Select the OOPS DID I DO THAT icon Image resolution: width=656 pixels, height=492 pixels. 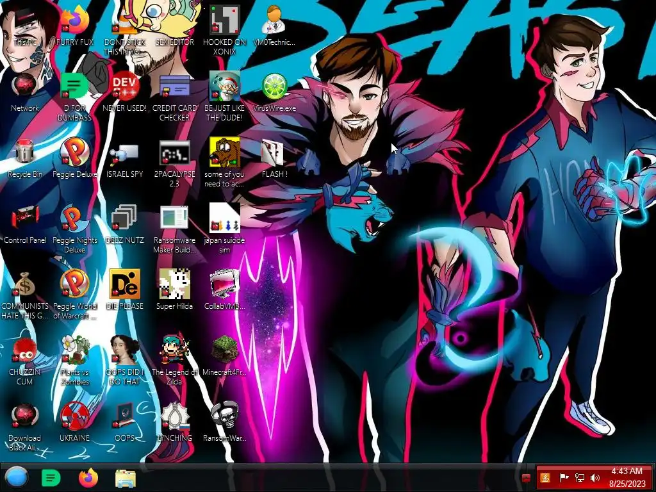pos(124,361)
